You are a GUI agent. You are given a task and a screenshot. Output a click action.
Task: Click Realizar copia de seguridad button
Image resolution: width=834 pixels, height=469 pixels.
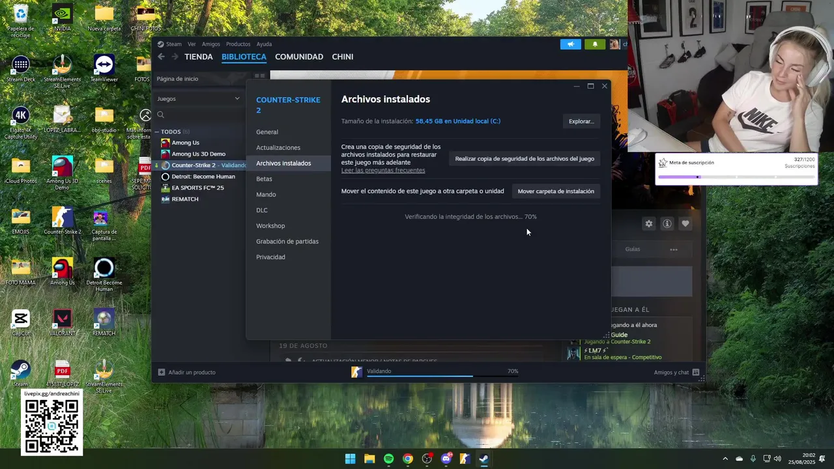click(525, 158)
